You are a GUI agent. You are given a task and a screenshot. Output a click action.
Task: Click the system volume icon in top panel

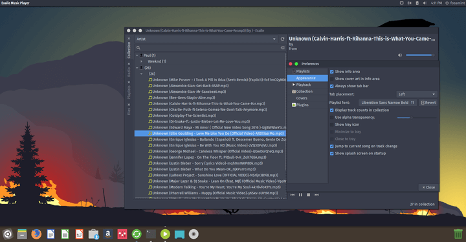pos(425,3)
